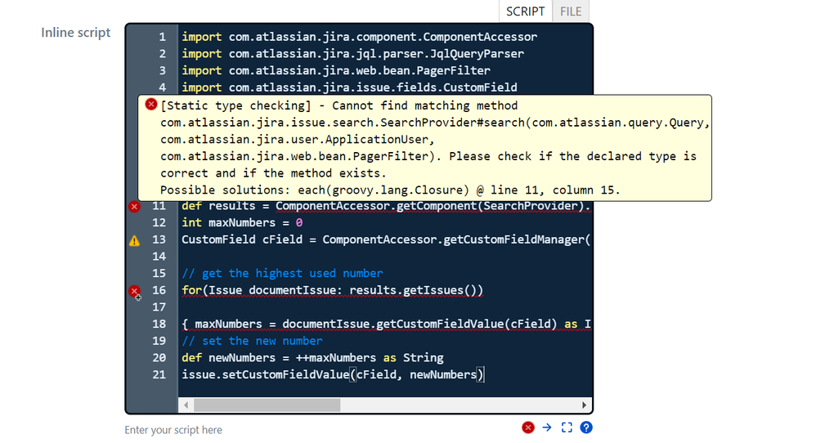The image size is (816, 443).
Task: Click the error marker on line 16
Action: pos(134,291)
